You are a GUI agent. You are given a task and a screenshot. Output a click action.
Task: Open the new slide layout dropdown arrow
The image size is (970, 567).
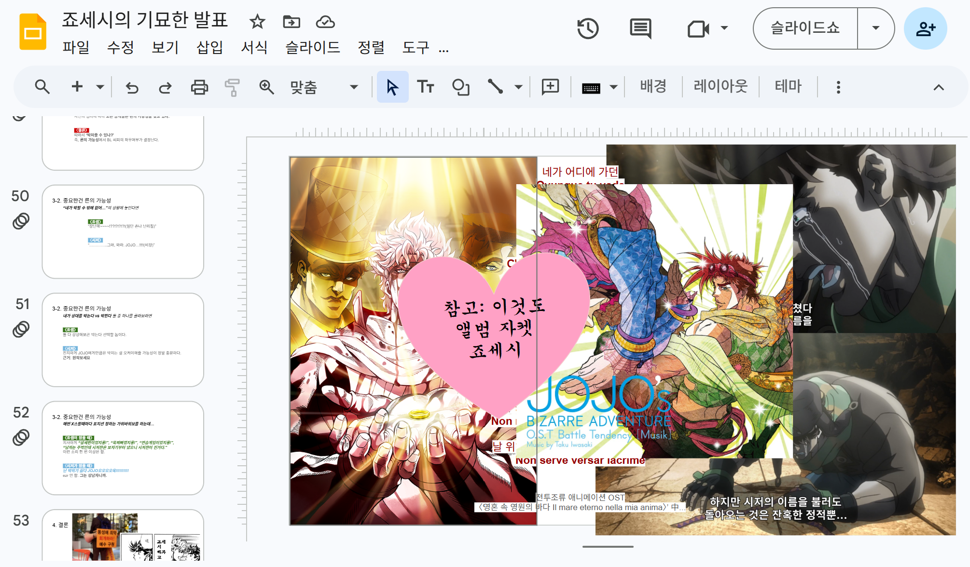click(100, 87)
